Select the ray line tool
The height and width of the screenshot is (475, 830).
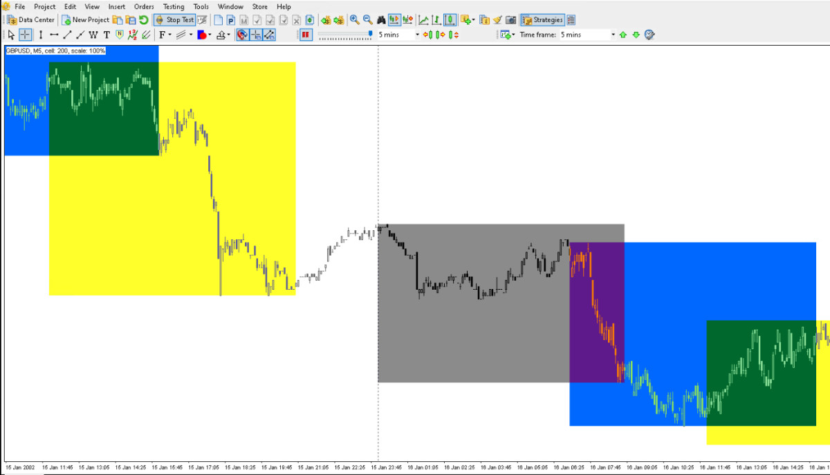[x=80, y=35]
